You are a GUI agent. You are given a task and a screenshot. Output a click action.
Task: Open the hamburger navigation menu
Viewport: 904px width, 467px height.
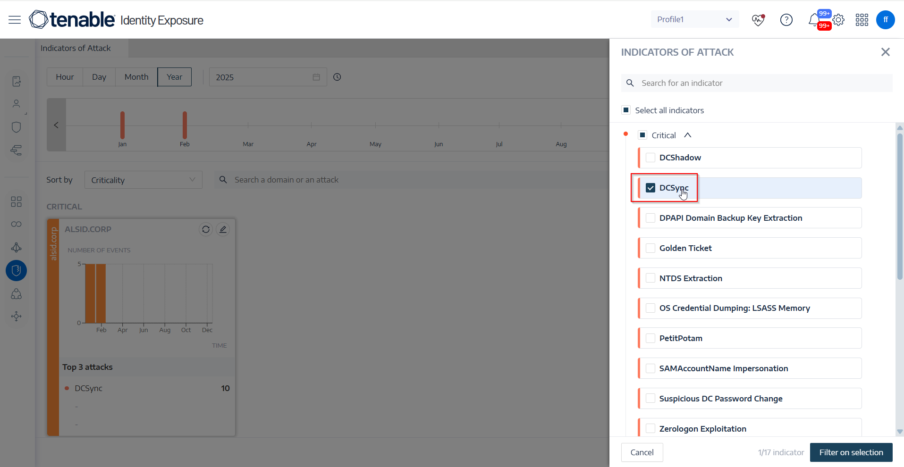(x=15, y=20)
